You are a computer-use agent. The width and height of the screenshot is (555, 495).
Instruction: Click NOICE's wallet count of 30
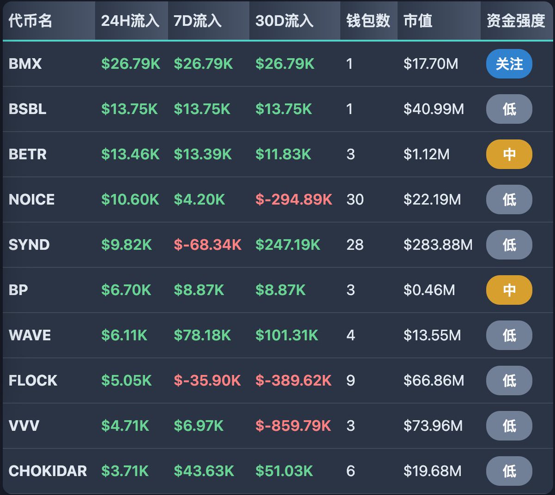pos(355,199)
